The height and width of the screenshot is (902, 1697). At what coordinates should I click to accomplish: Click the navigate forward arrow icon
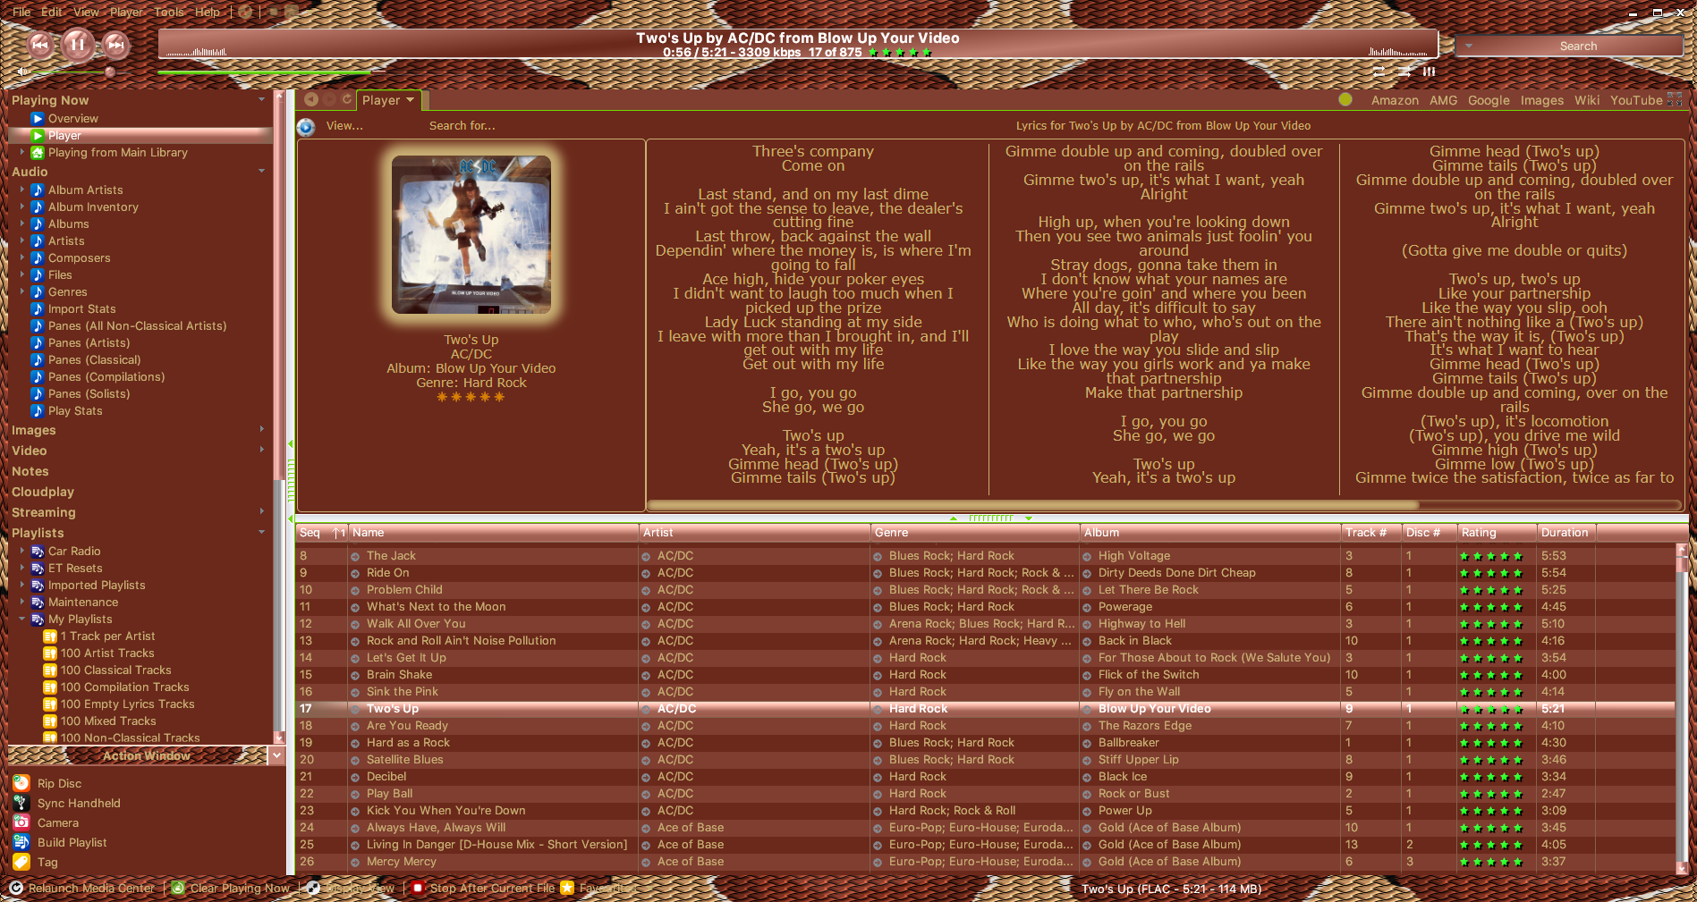click(x=328, y=100)
